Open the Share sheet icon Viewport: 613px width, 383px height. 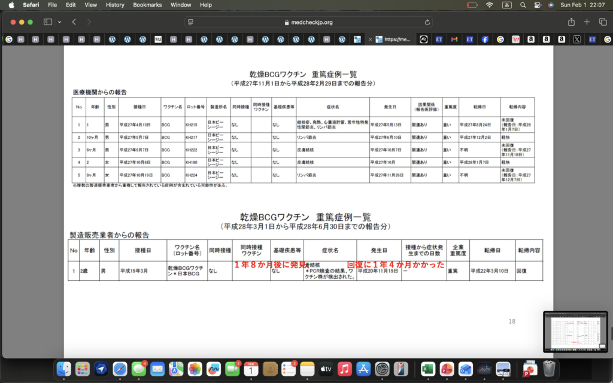571,22
